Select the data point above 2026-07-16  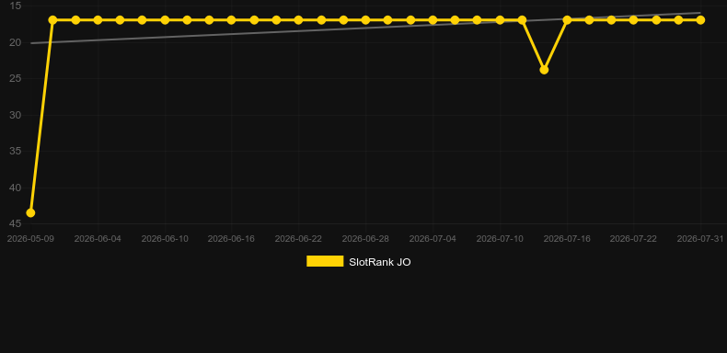[567, 20]
